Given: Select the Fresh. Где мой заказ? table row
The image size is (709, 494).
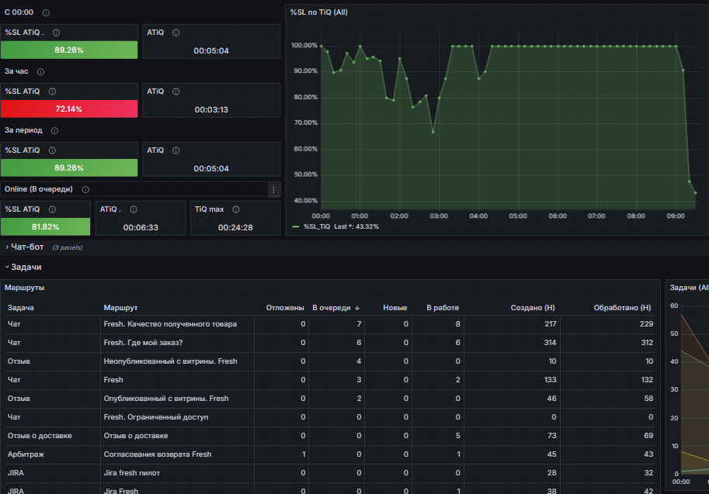Looking at the screenshot, I should point(330,343).
